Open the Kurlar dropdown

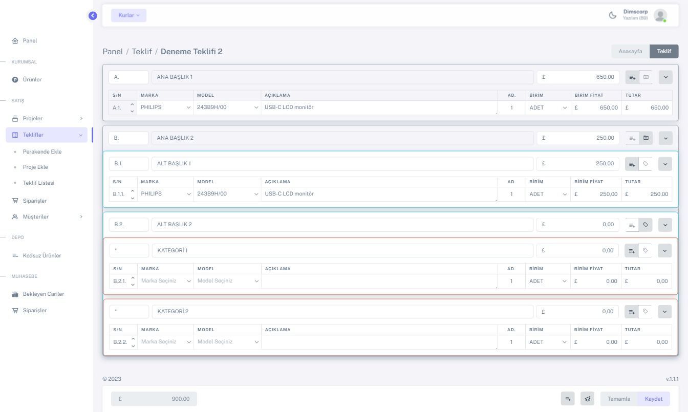128,15
